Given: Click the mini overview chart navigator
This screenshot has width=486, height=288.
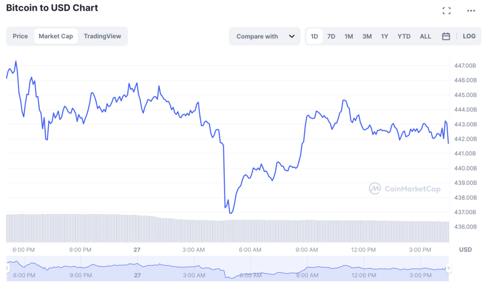Looking at the screenshot, I should 228,268.
